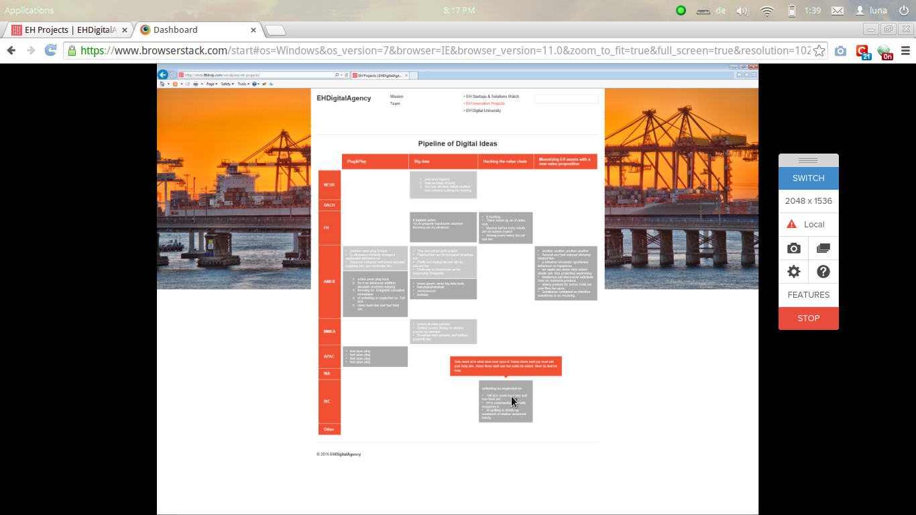Click the green padlock in address bar
This screenshot has width=916, height=515.
[72, 51]
